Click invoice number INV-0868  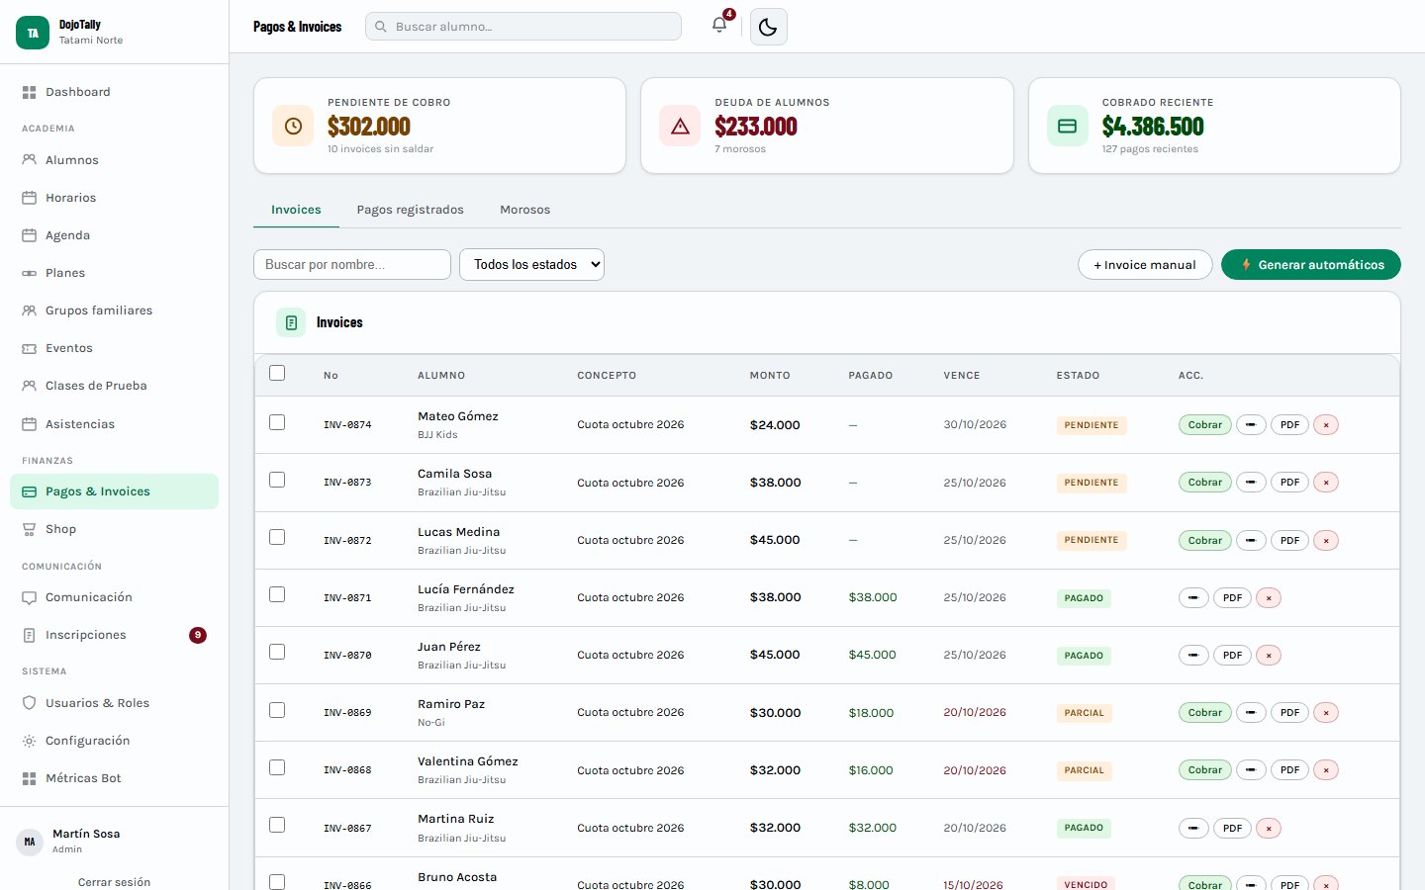coord(347,770)
